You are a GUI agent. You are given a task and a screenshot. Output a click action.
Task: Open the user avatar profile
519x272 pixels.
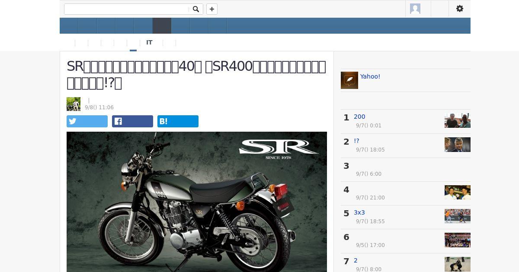pyautogui.click(x=415, y=9)
